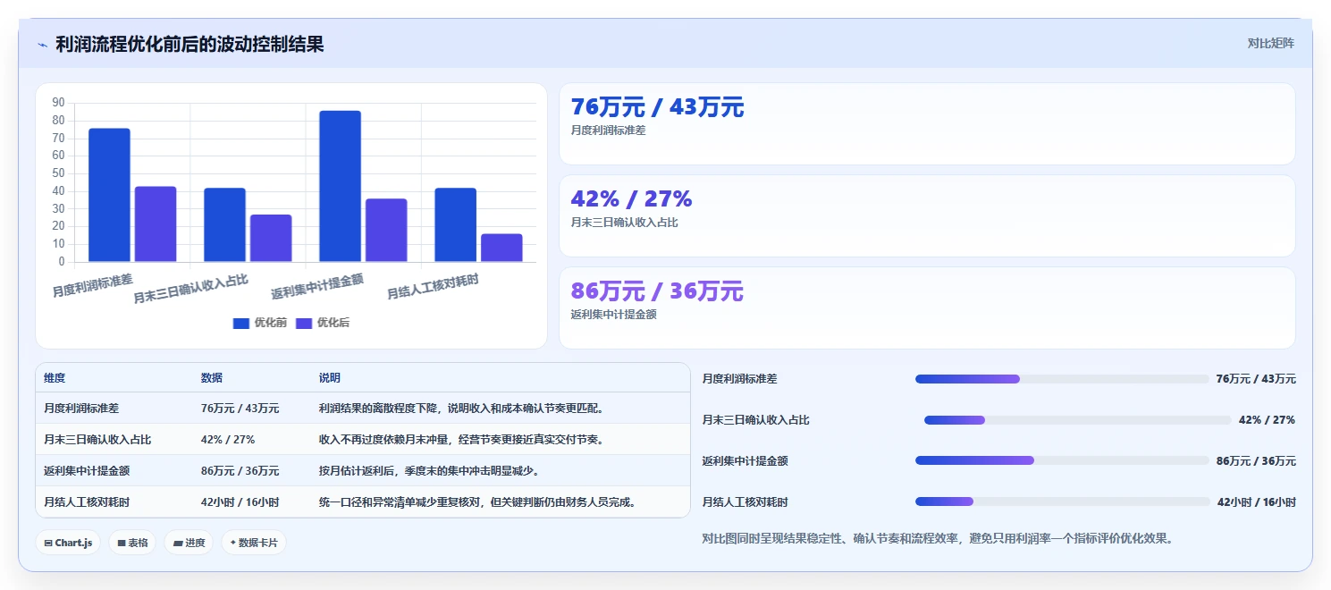Viewport: 1331px width, 590px height.
Task: Click description starting 按月估计返利后
Action: click(429, 471)
